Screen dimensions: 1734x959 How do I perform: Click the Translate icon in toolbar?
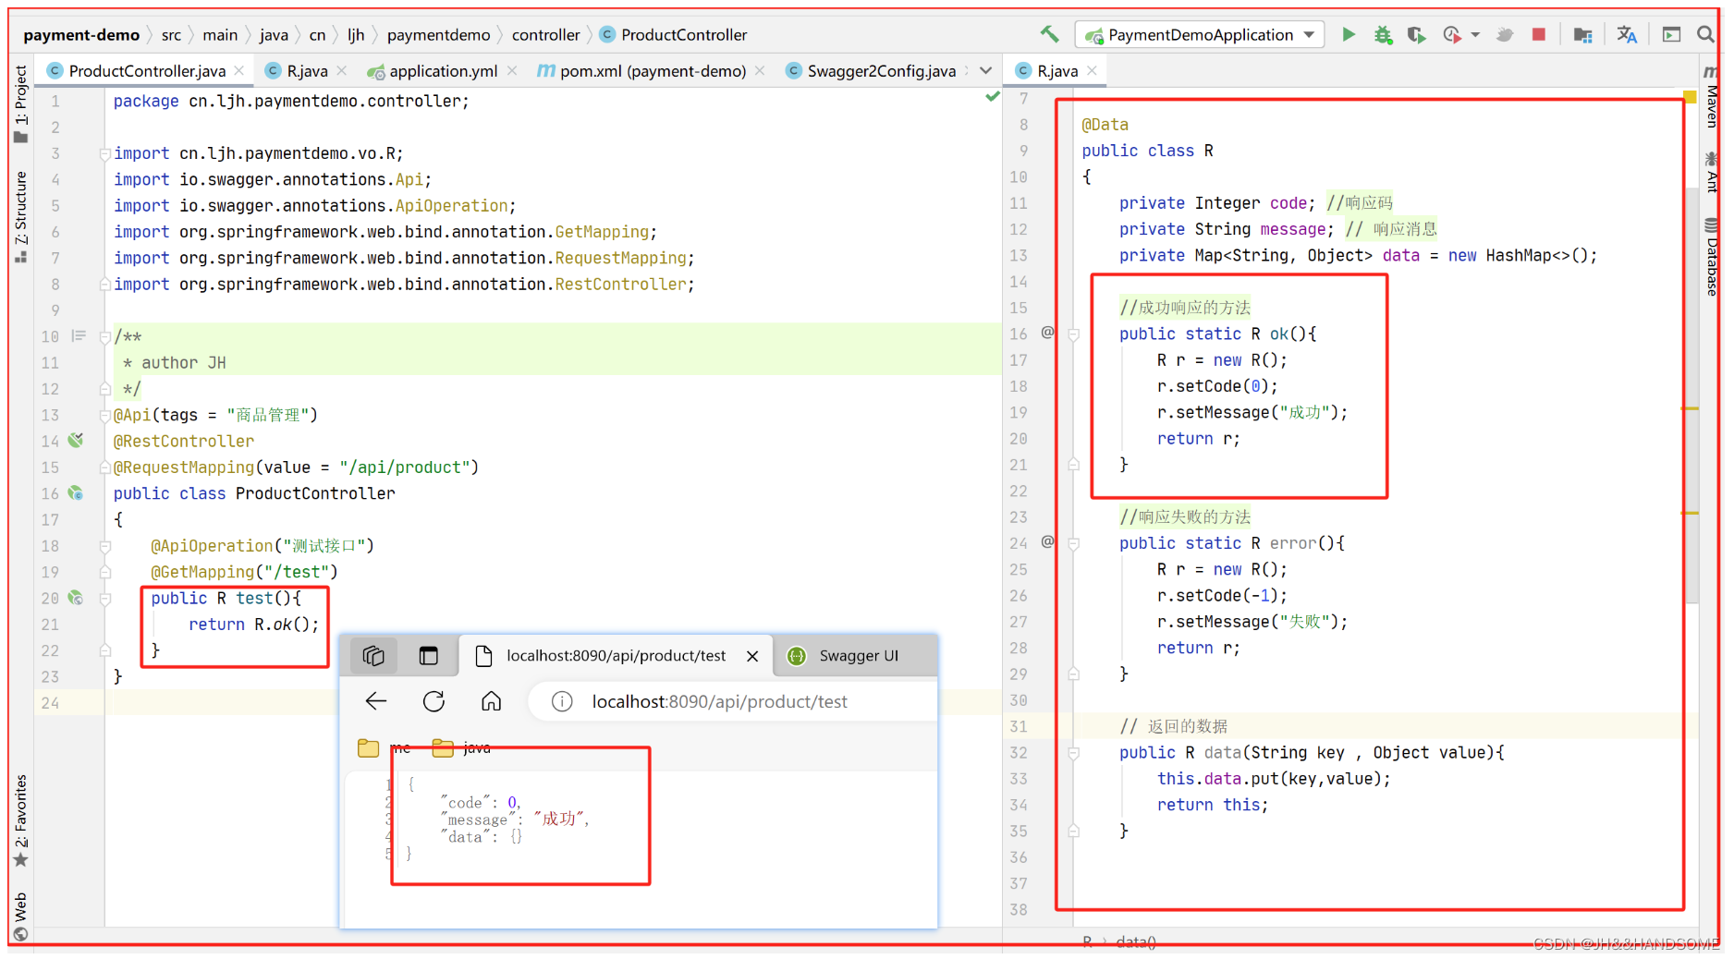click(x=1627, y=34)
